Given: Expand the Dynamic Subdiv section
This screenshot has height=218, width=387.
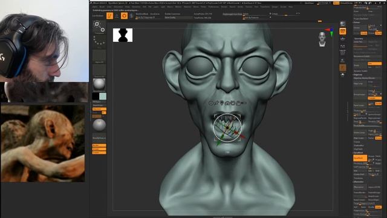Looking at the screenshot, I should point(360,71).
